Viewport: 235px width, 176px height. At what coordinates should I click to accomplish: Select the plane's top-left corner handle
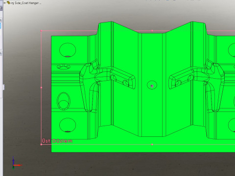pyautogui.click(x=41, y=31)
